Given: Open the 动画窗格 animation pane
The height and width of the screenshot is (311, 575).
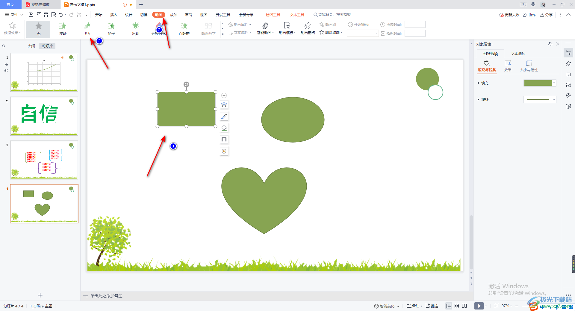Looking at the screenshot, I should click(308, 29).
